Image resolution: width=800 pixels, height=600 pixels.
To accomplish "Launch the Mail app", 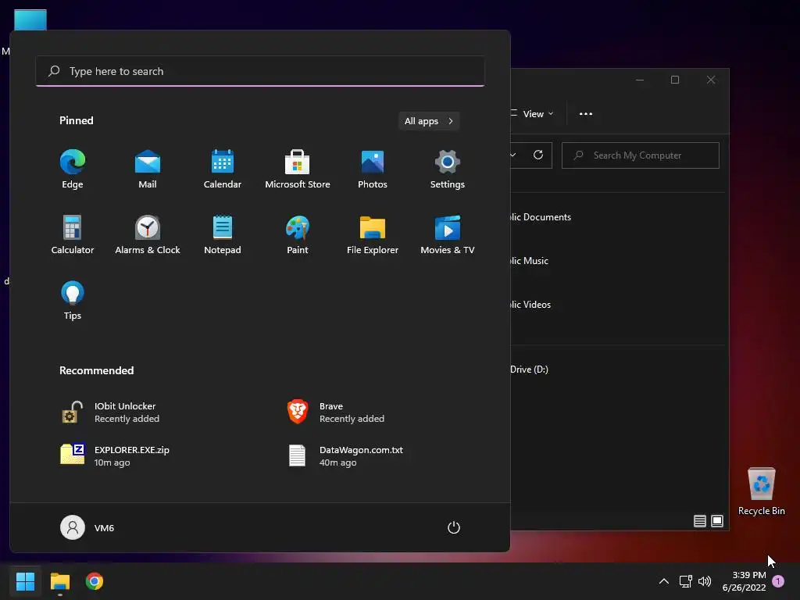I will tap(148, 170).
